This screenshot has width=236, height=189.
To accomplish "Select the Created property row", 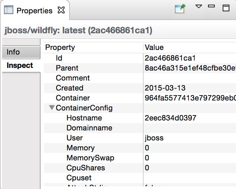I will coord(69,88).
